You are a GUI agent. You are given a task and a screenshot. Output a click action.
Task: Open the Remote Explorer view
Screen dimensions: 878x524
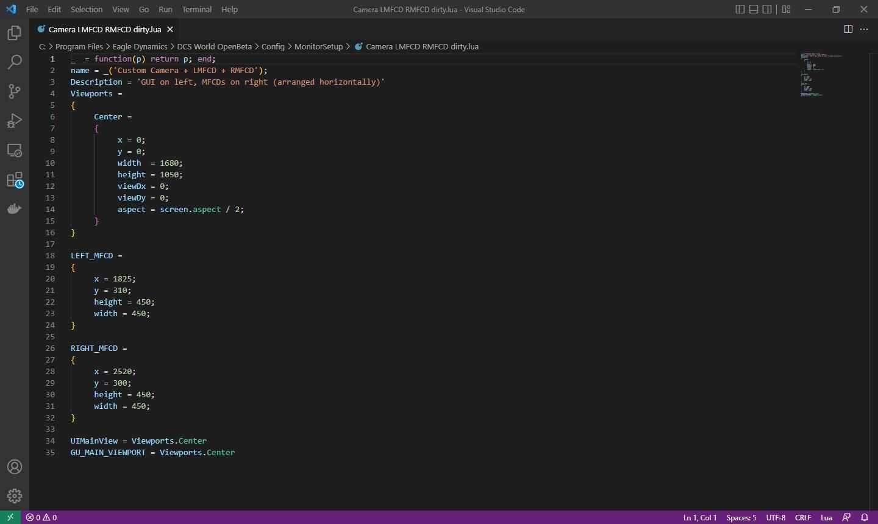[14, 150]
